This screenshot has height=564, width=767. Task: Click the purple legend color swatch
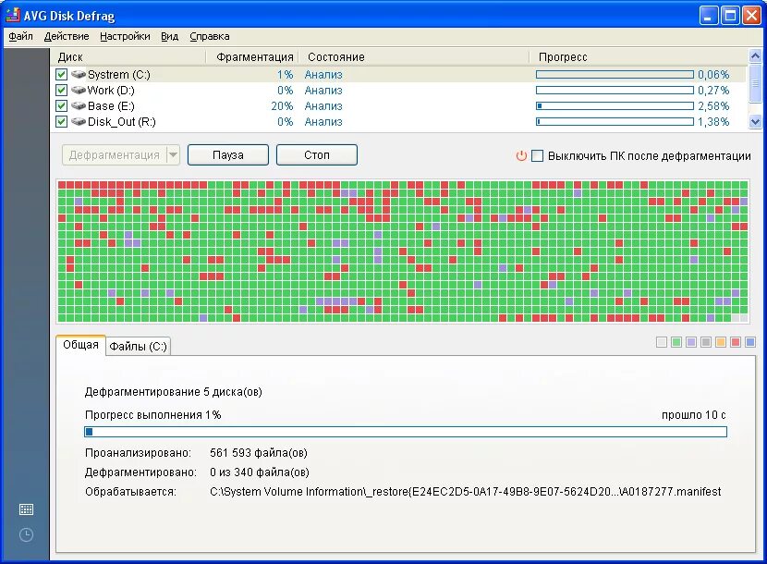click(690, 342)
